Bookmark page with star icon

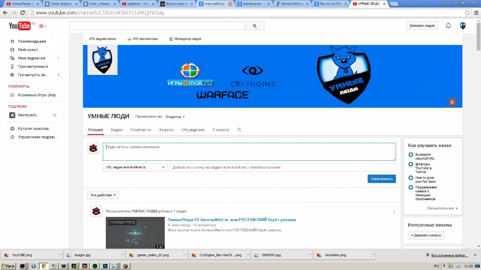[x=467, y=13]
